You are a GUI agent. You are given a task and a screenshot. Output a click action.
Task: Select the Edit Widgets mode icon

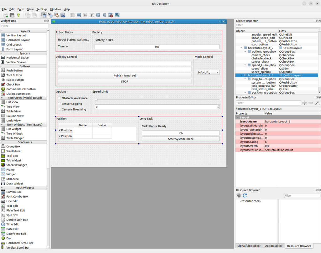(x=44, y=15)
